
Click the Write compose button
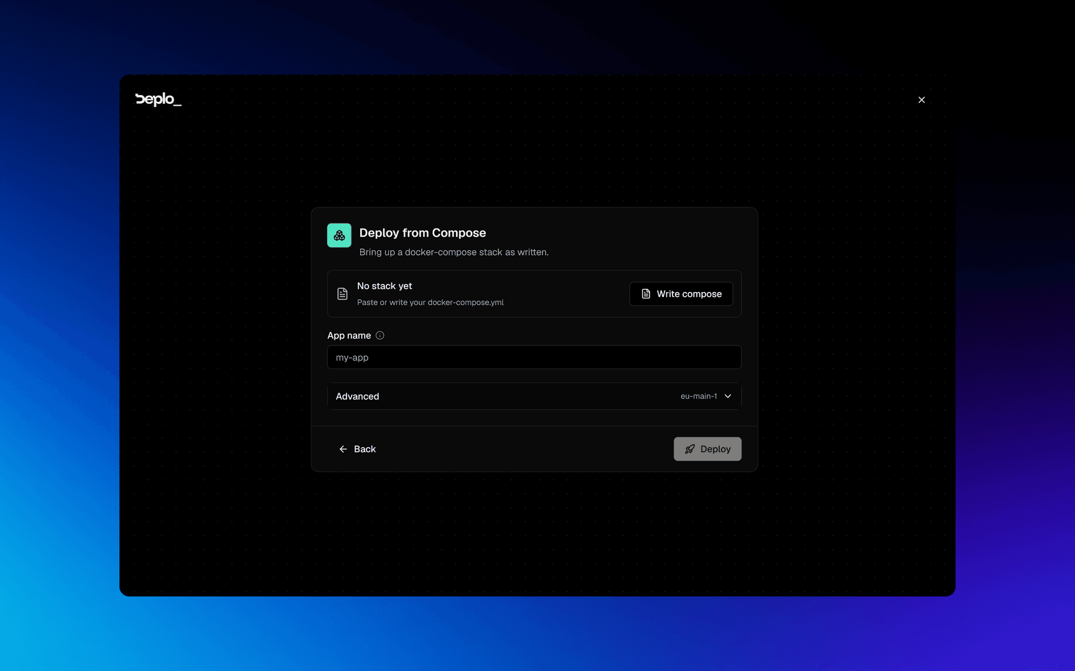681,294
